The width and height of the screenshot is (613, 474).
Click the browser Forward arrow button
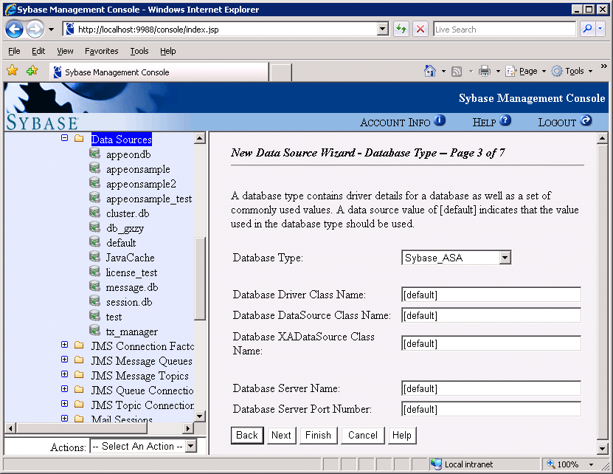35,30
